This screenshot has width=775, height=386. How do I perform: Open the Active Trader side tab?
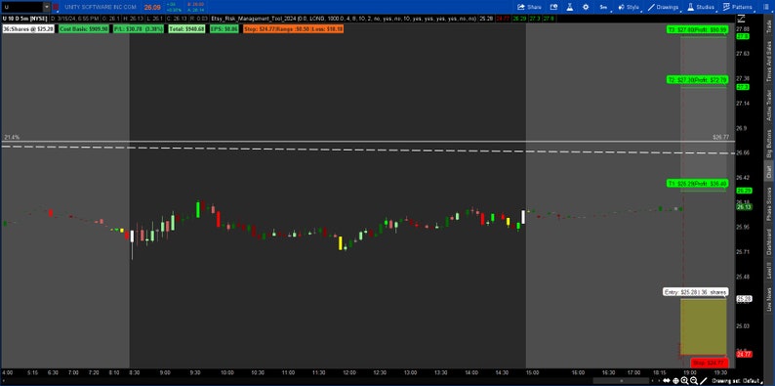click(x=768, y=106)
